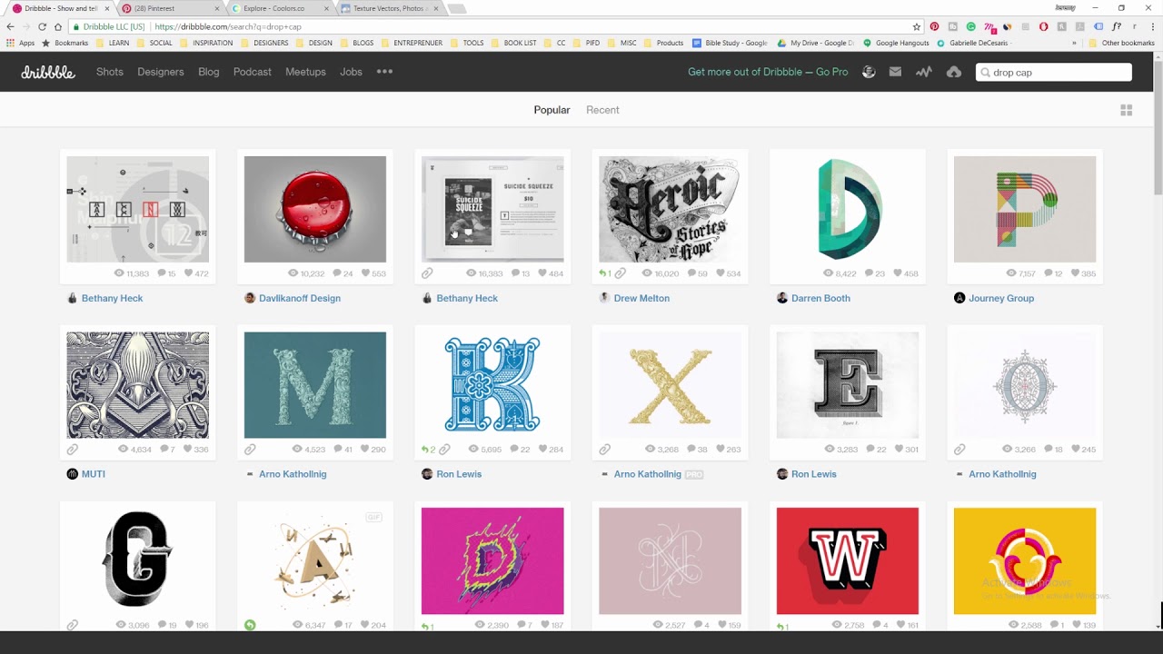1163x654 pixels.
Task: Bookmark page with star icon
Action: pos(917,26)
